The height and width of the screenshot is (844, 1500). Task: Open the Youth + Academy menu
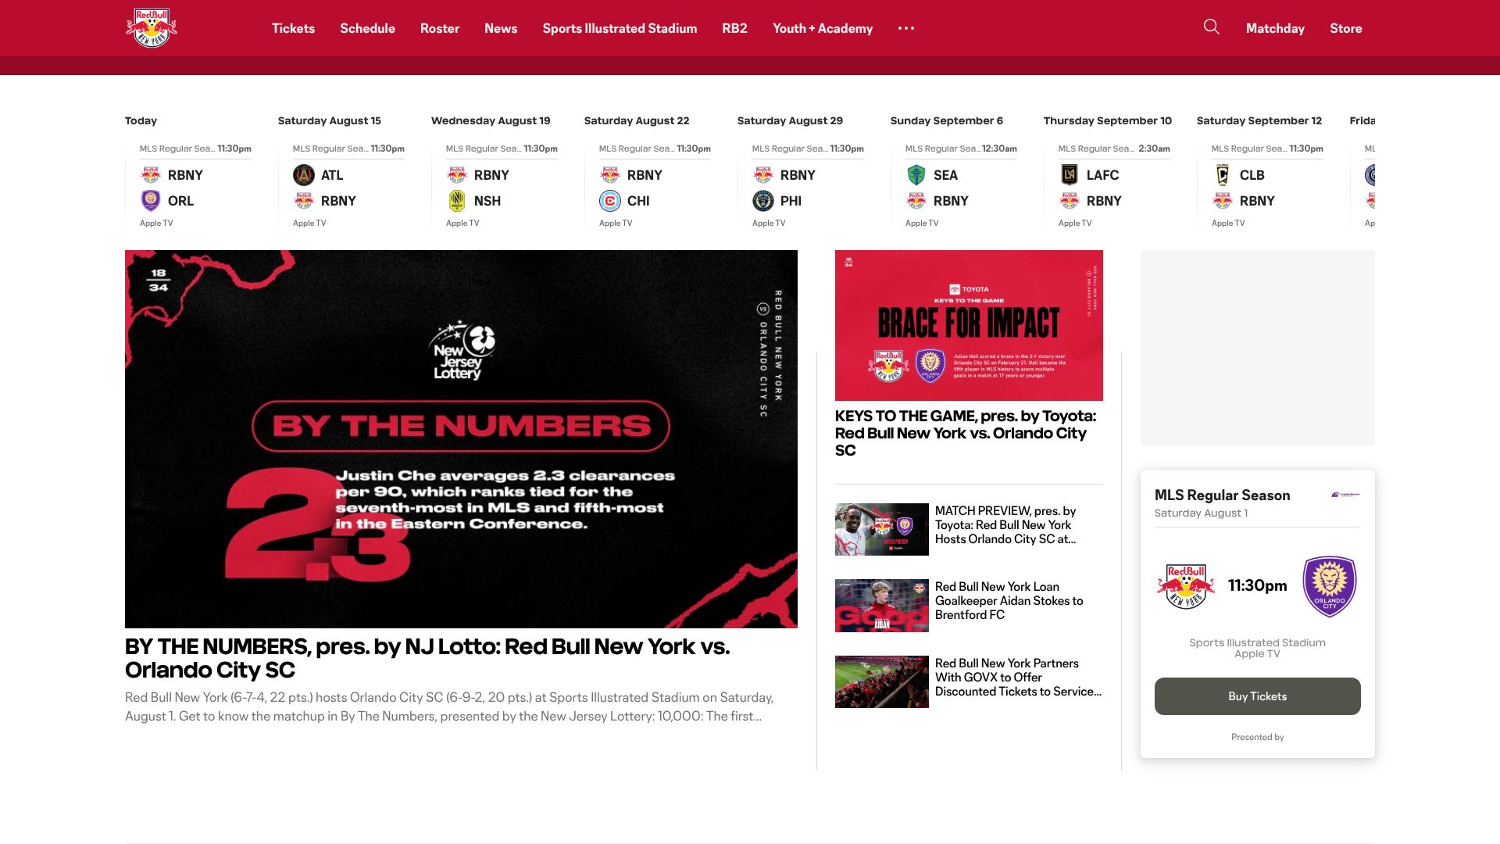(x=823, y=28)
